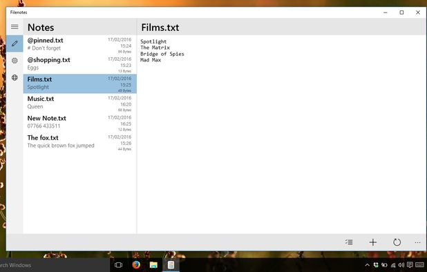Select the pencil notes icon in sidebar
427x272 pixels.
pos(15,43)
